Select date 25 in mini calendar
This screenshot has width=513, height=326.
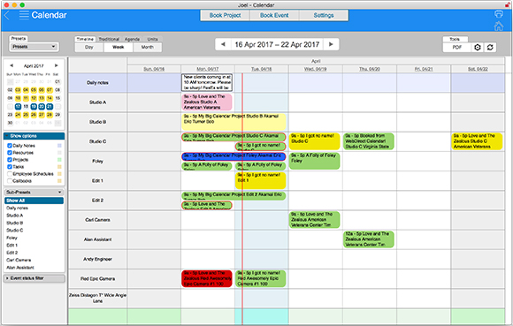pyautogui.click(x=26, y=115)
